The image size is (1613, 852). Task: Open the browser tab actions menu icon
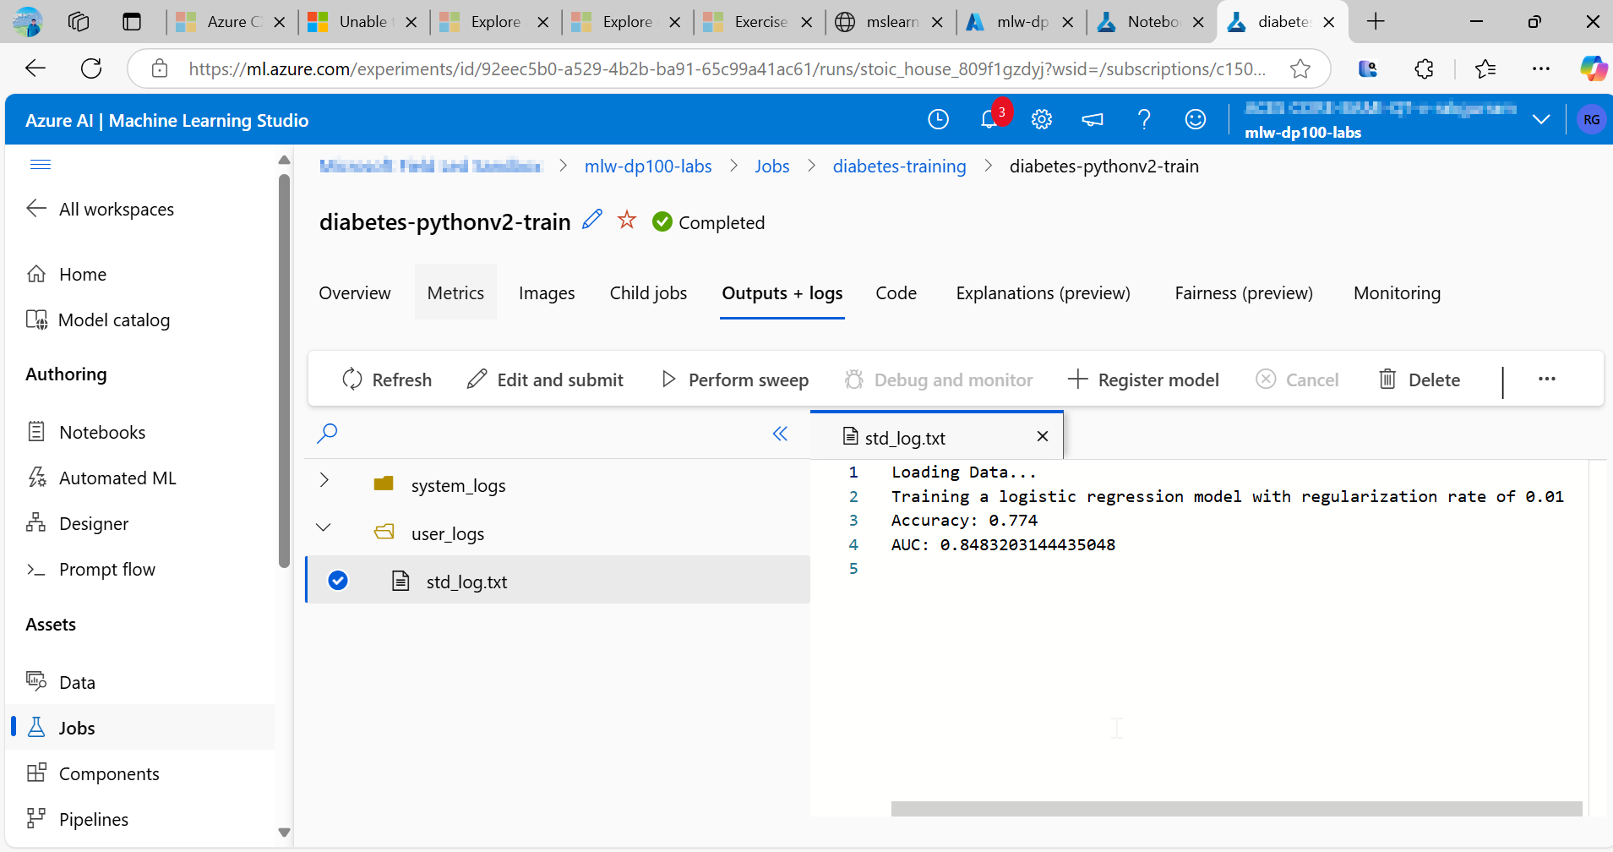(x=132, y=21)
